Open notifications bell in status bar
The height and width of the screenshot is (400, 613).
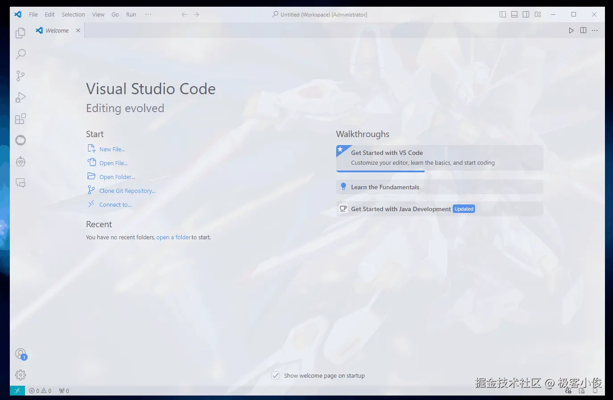click(x=595, y=391)
